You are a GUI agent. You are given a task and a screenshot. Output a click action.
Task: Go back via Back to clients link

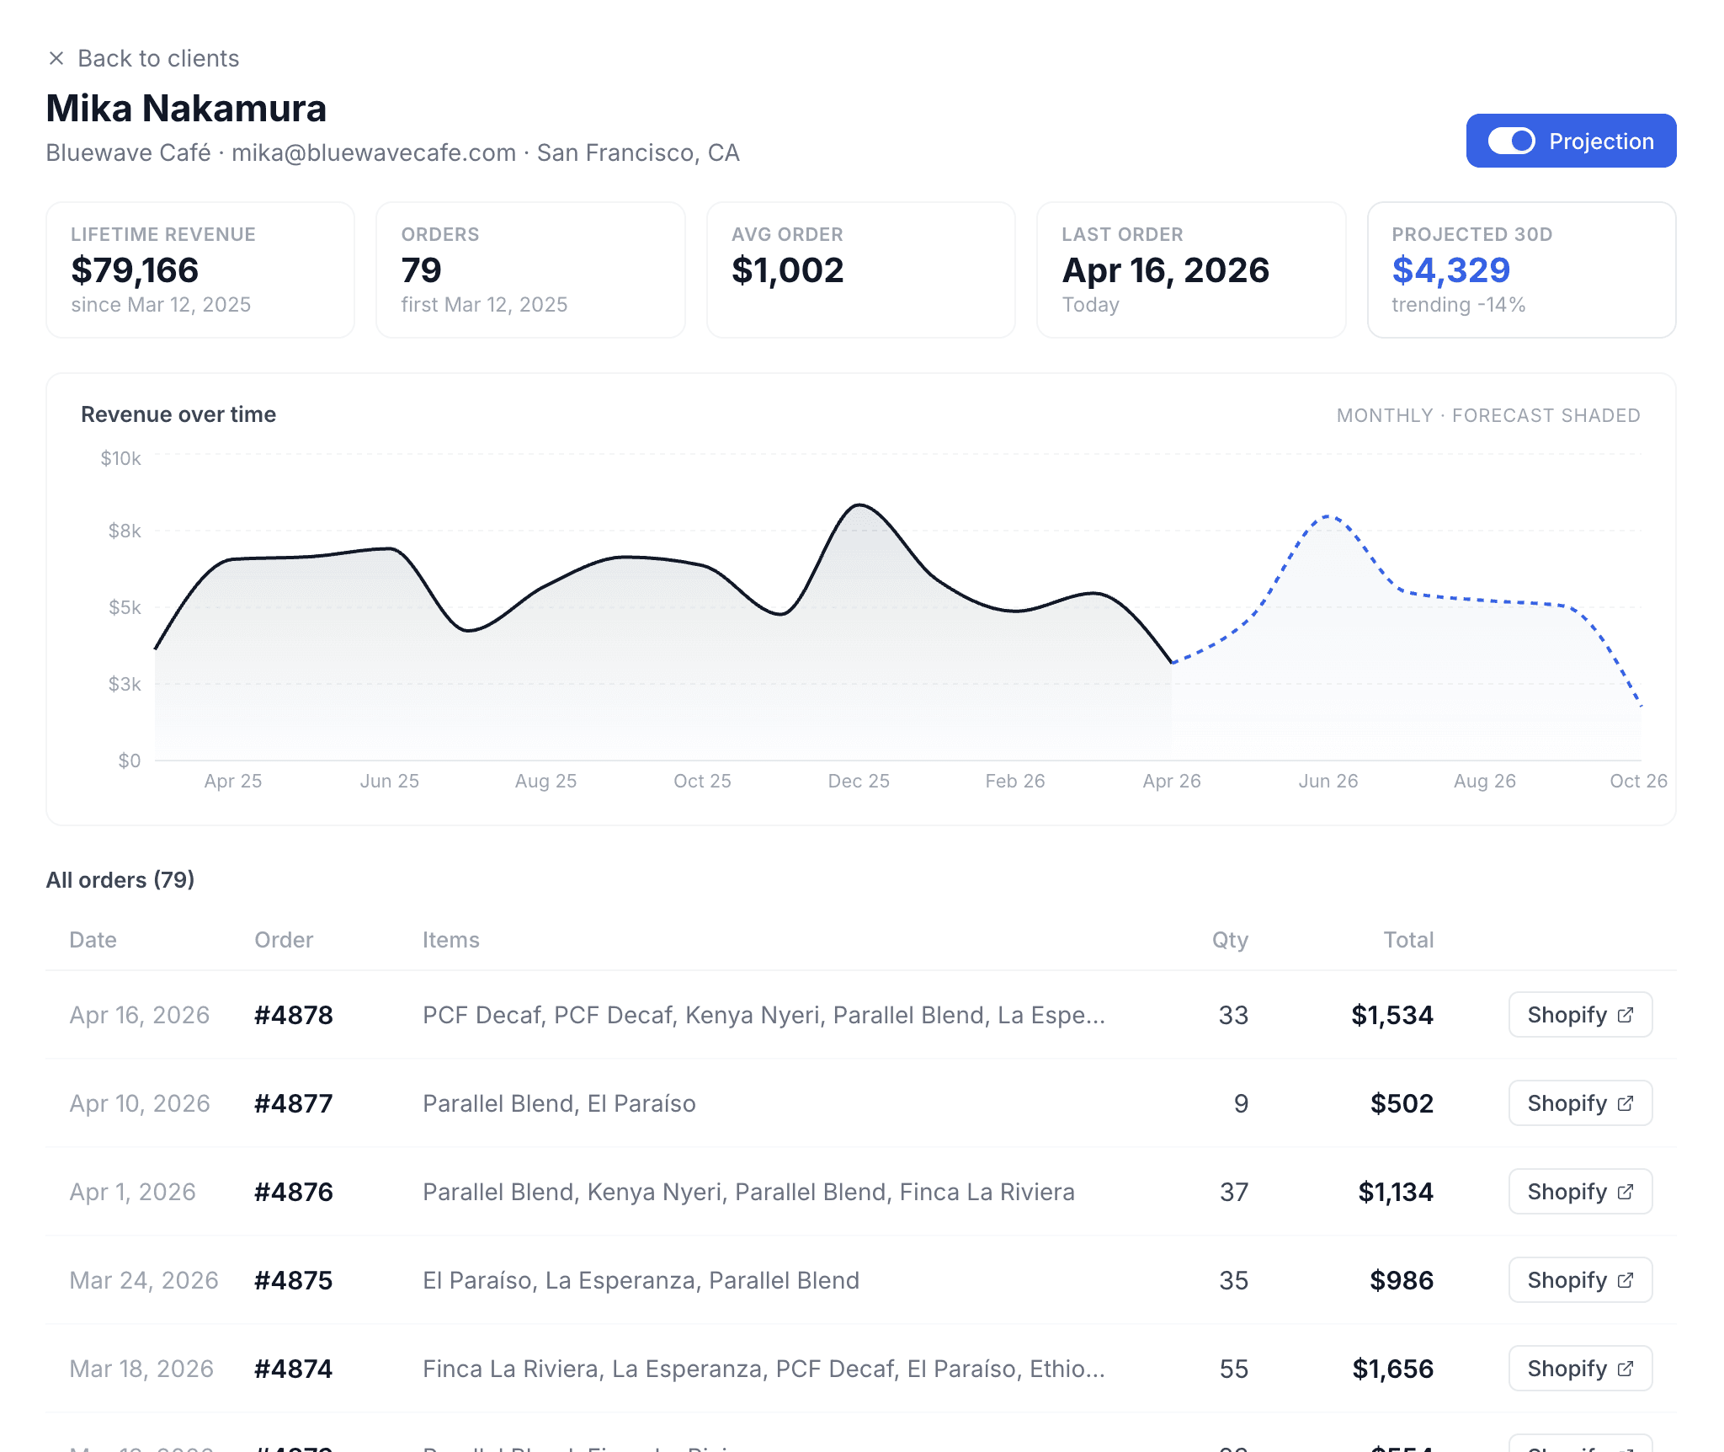[x=158, y=58]
